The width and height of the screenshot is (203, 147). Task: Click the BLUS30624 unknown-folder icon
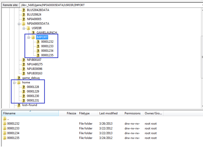pos(23,15)
